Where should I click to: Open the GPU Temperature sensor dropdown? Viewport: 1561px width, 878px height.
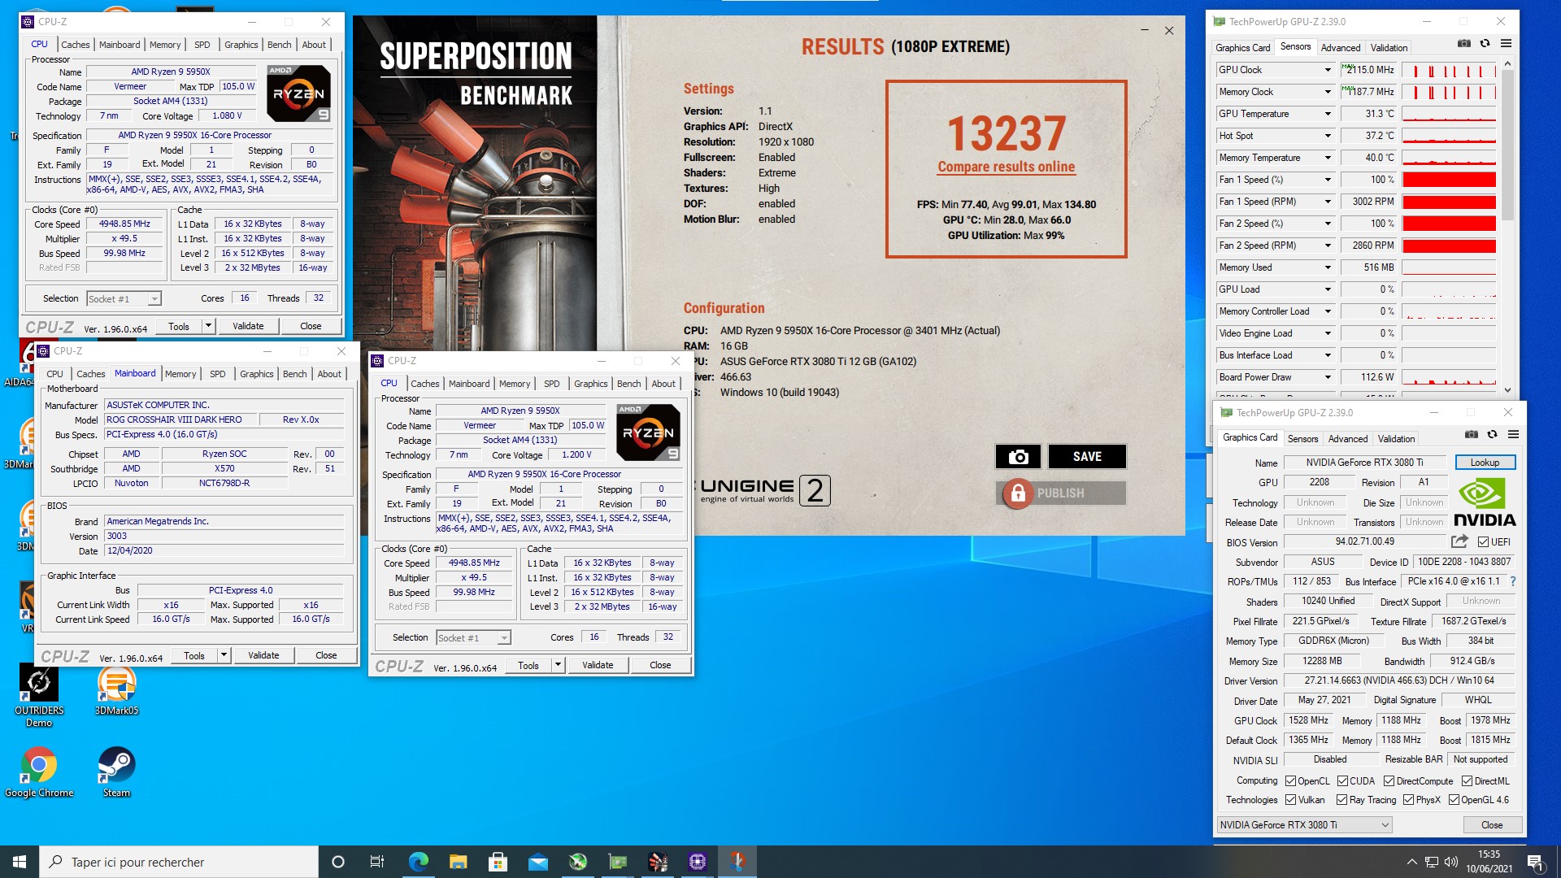tap(1327, 114)
